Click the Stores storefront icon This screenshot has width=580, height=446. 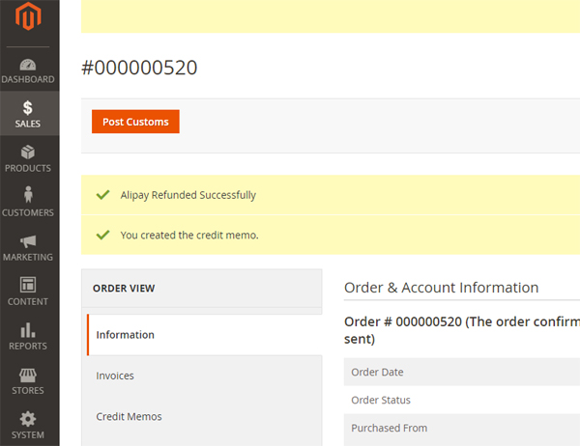pyautogui.click(x=28, y=375)
